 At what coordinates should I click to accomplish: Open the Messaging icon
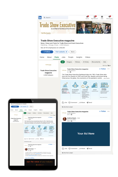tap(109, 17)
